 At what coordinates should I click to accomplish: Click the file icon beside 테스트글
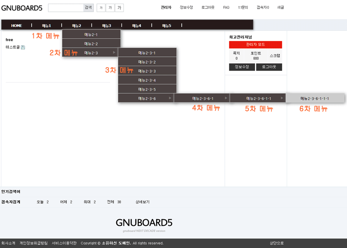pyautogui.click(x=23, y=47)
